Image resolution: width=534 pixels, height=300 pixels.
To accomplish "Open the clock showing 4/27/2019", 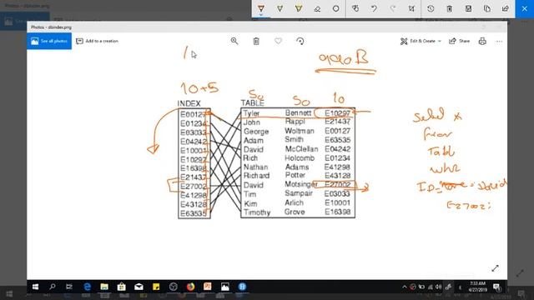I will (x=477, y=287).
